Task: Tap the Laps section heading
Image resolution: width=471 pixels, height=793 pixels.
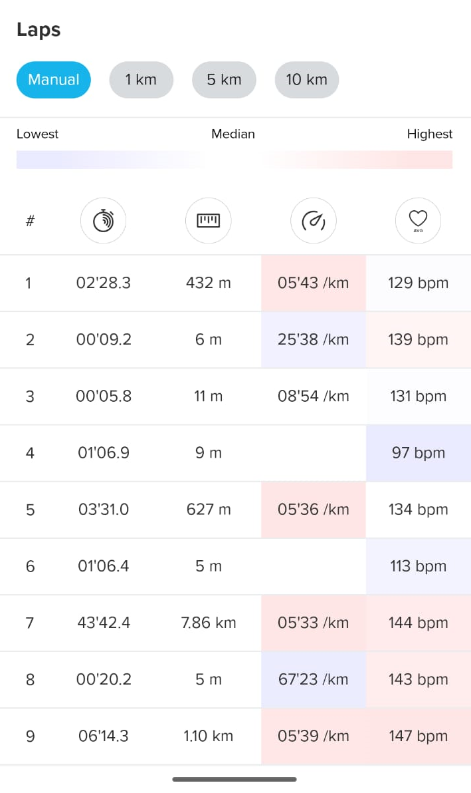Action: click(39, 30)
